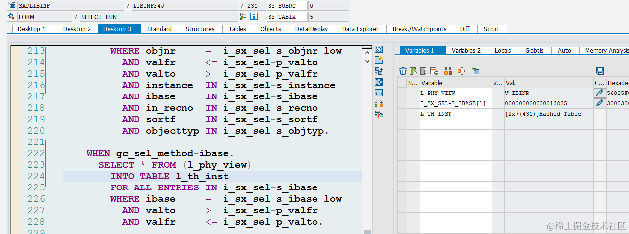Open the Break./Watchpoints tab

(419, 29)
